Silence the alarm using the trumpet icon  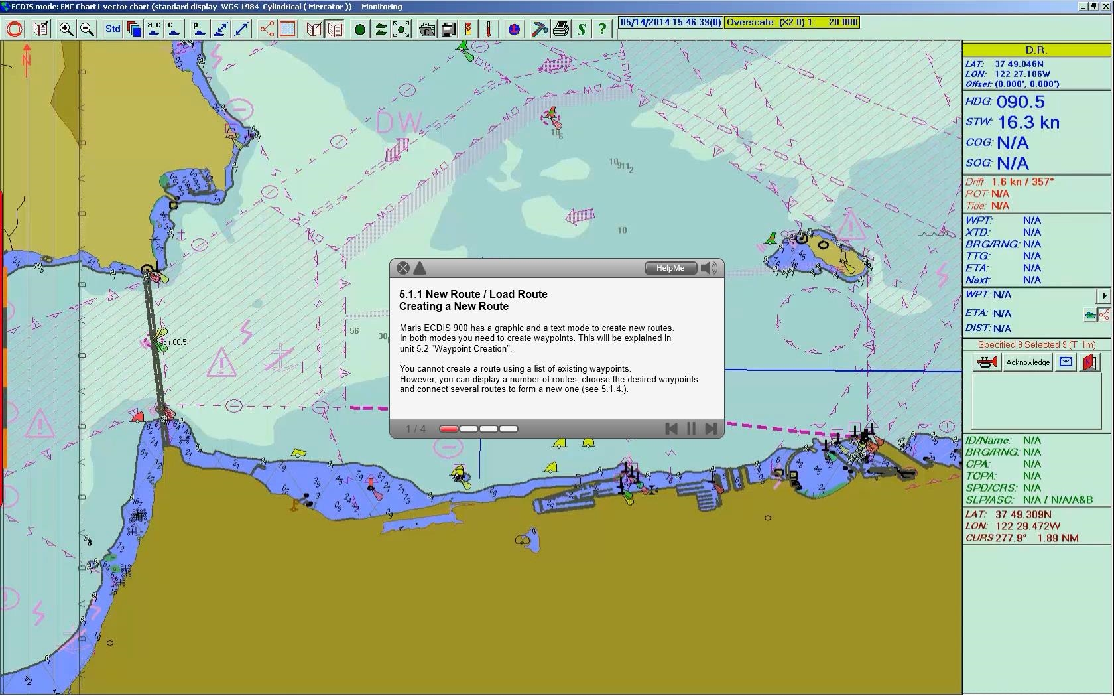(x=986, y=362)
